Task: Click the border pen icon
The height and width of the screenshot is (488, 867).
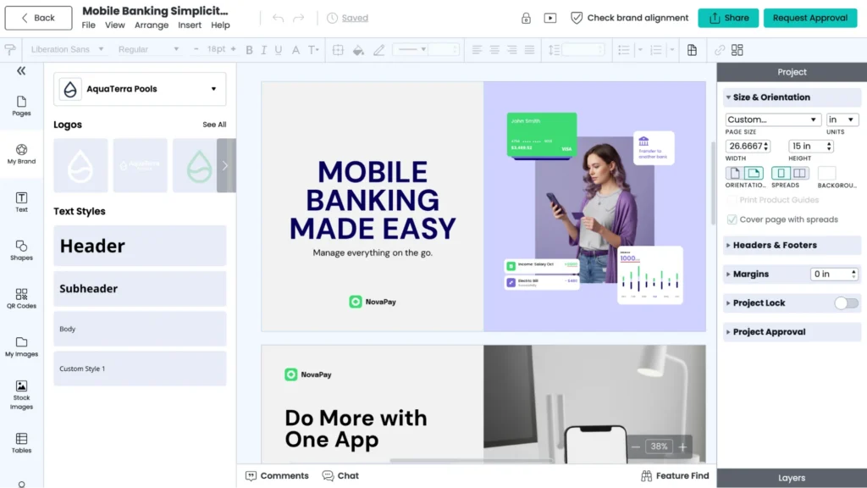Action: pyautogui.click(x=378, y=50)
